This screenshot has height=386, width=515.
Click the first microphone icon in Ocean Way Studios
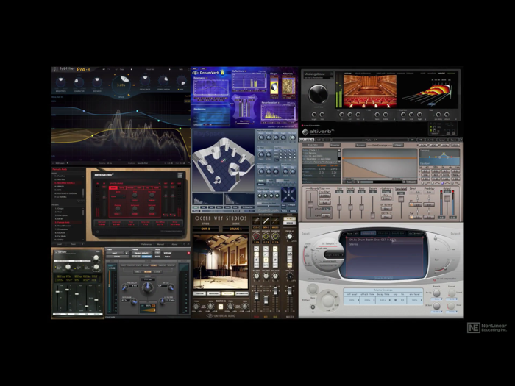(257, 221)
